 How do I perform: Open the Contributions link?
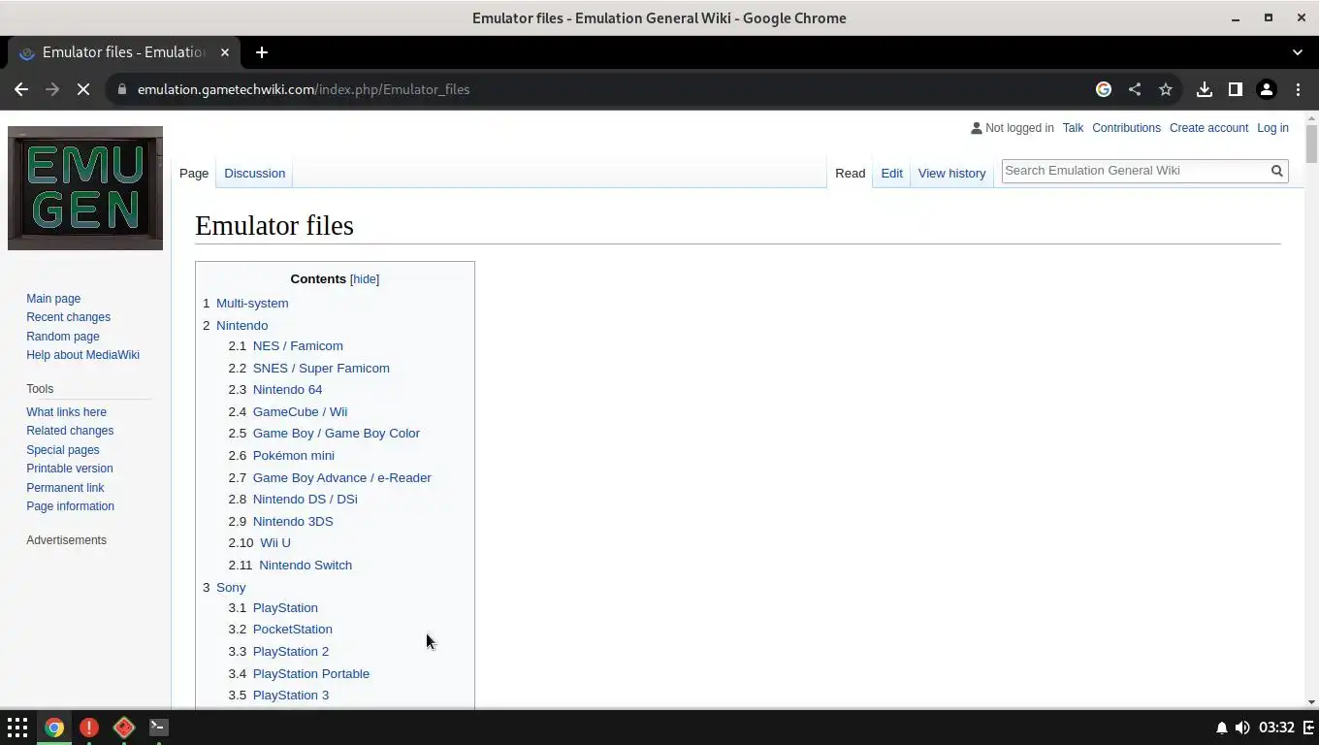[1126, 128]
